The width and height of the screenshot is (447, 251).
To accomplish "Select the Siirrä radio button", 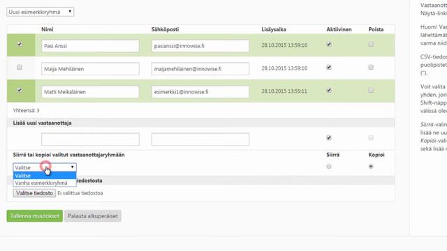I will 329,167.
